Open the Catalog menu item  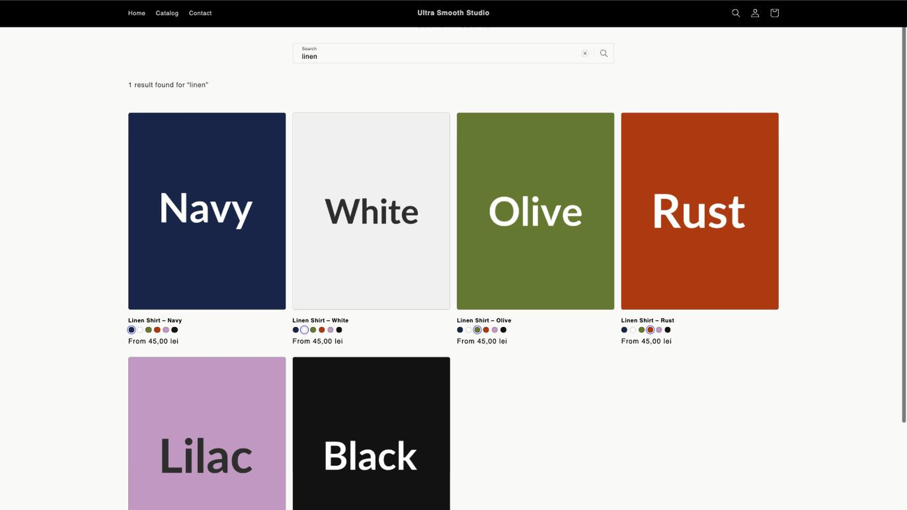pyautogui.click(x=167, y=13)
